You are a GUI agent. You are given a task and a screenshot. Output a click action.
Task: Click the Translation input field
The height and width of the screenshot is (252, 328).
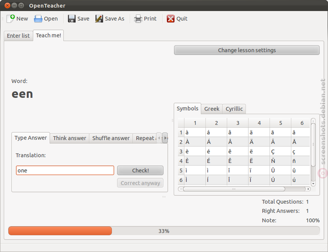pyautogui.click(x=65, y=171)
